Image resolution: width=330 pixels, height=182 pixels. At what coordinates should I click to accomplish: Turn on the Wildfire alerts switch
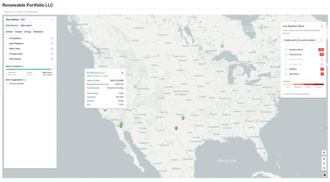point(285,69)
